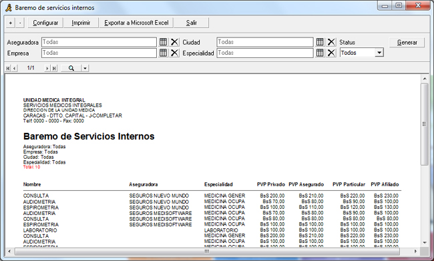Go to the last report page
434x261 pixels.
pos(55,68)
